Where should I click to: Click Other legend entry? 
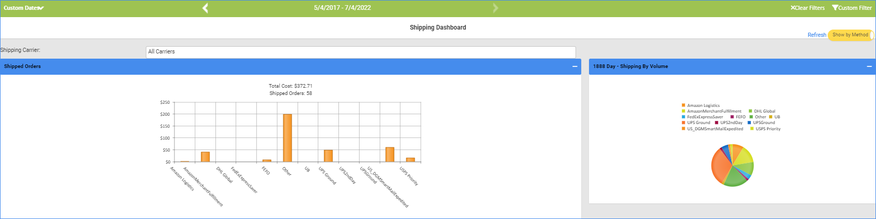[x=758, y=117]
